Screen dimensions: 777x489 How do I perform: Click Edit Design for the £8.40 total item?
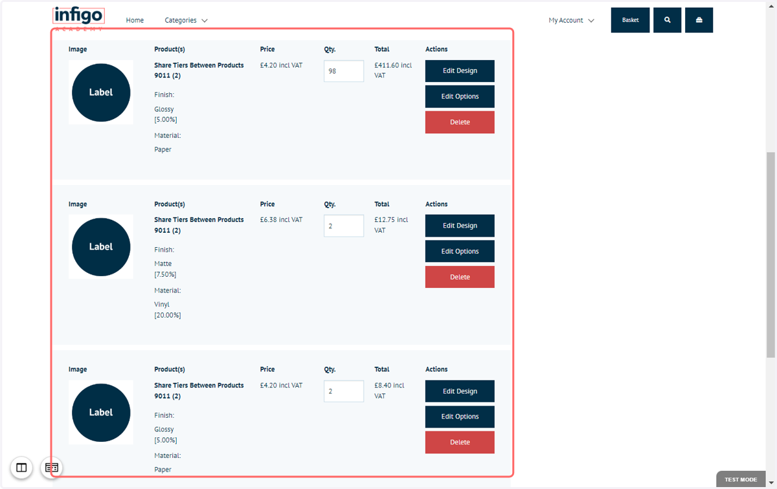460,391
